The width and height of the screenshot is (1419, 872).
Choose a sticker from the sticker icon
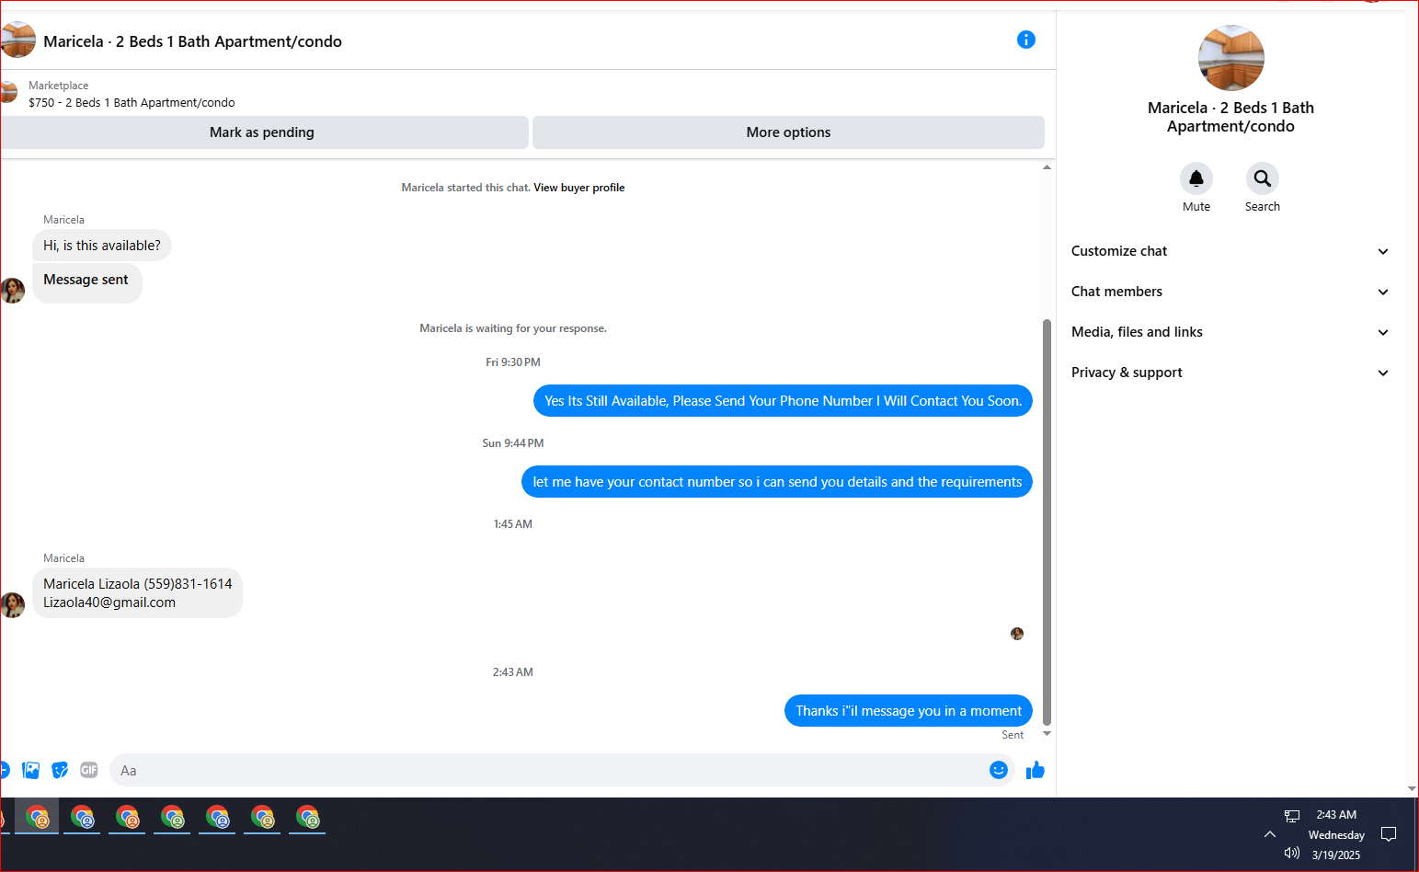(x=60, y=770)
